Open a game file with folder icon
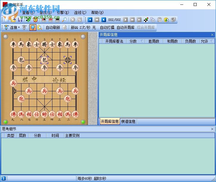 coord(13,20)
